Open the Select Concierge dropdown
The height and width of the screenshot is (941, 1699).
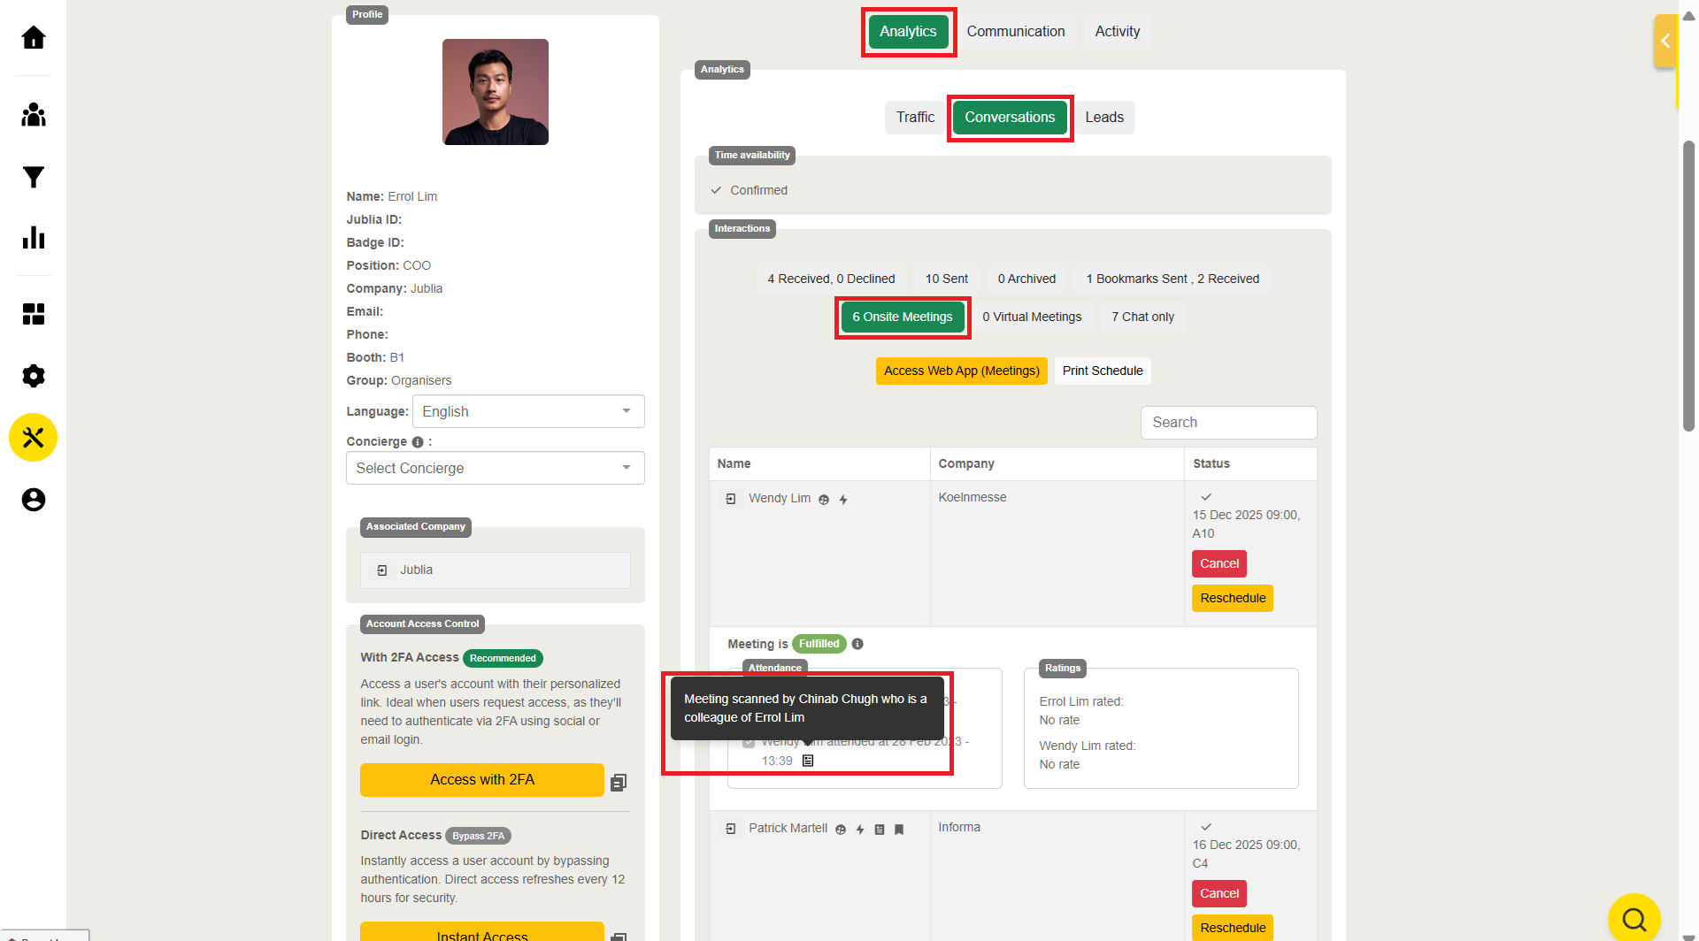(x=496, y=468)
